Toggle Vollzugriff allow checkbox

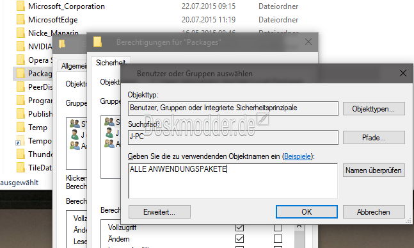click(239, 227)
